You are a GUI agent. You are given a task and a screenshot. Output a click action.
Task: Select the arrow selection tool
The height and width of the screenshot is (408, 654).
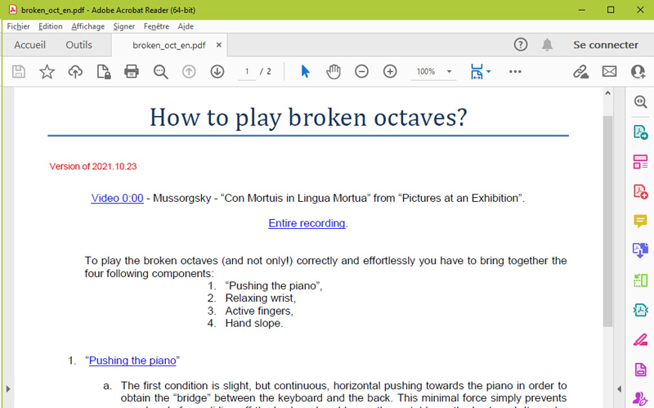pos(305,72)
